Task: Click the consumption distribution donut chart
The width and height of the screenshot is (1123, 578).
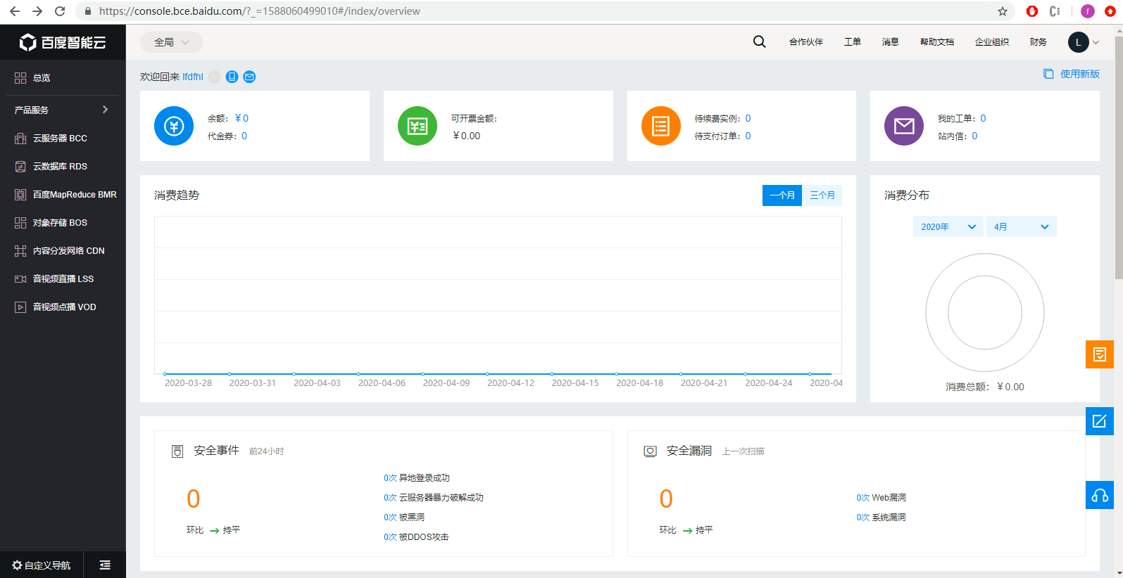Action: point(985,312)
